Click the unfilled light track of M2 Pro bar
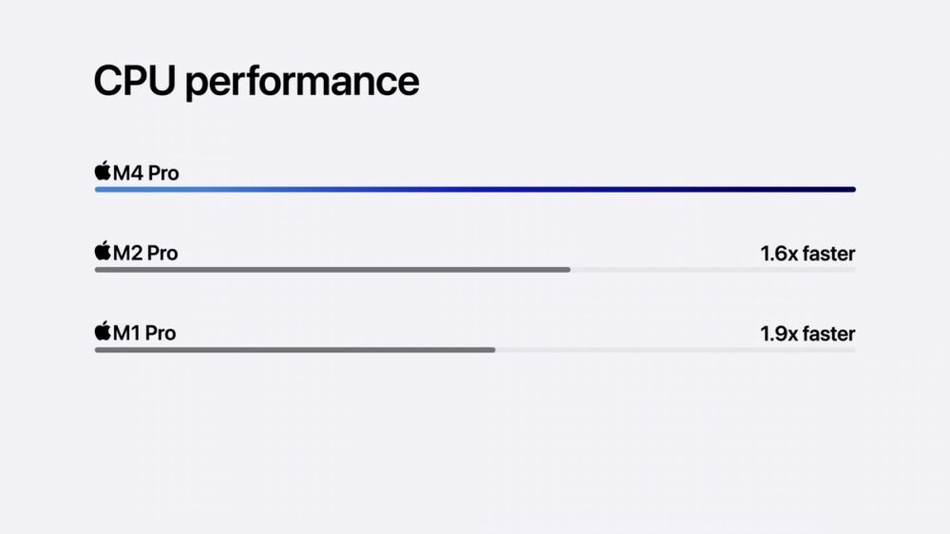The height and width of the screenshot is (534, 950). click(x=712, y=270)
